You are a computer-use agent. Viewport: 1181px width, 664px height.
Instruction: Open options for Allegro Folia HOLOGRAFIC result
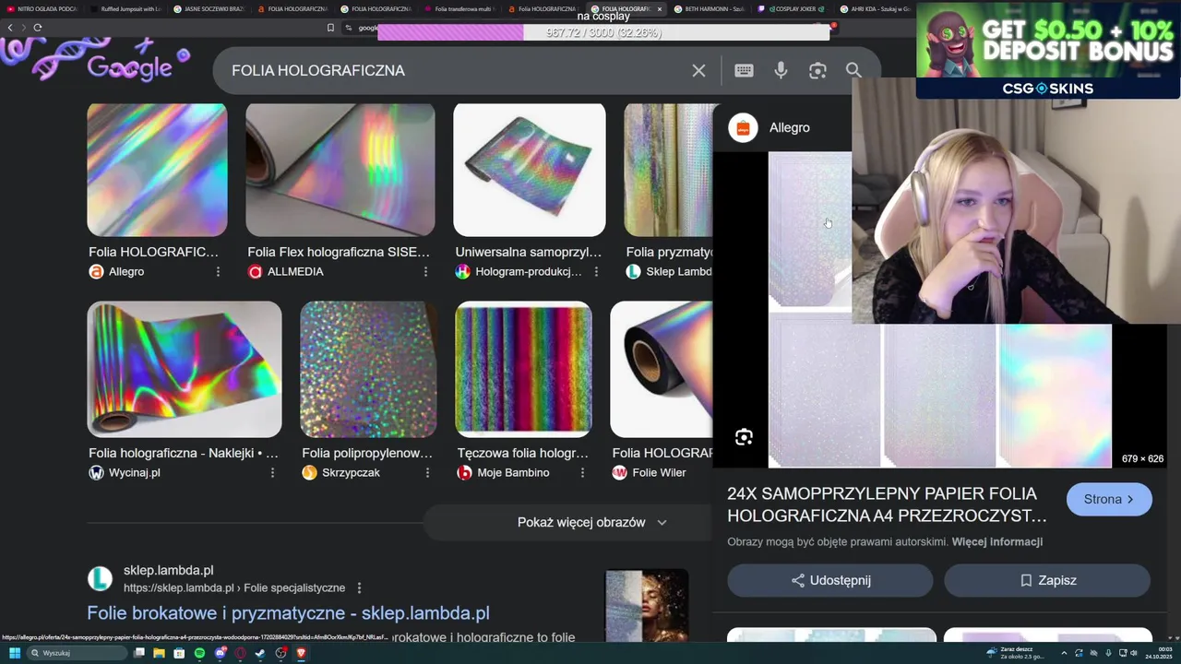(218, 271)
